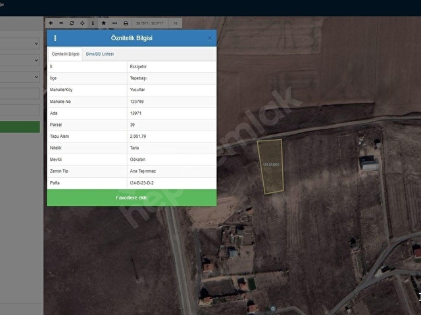Switch to the Öznitelik Bilgisi tab
Image resolution: width=421 pixels, height=315 pixels.
pos(65,54)
